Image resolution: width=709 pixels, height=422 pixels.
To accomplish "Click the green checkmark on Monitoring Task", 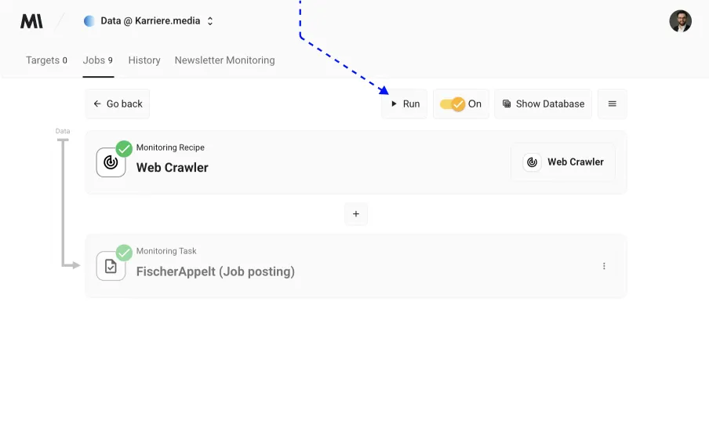I will click(124, 253).
